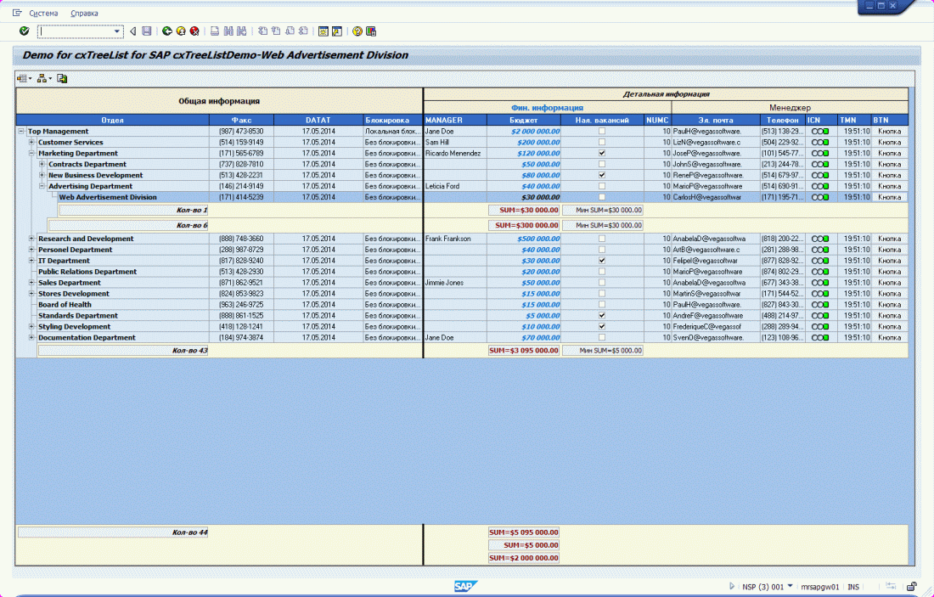Expand the Customer Services node
934x597 pixels.
pos(31,143)
